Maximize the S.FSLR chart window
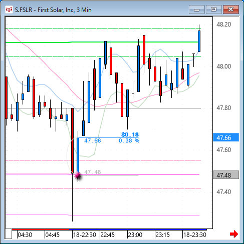 [213, 9]
